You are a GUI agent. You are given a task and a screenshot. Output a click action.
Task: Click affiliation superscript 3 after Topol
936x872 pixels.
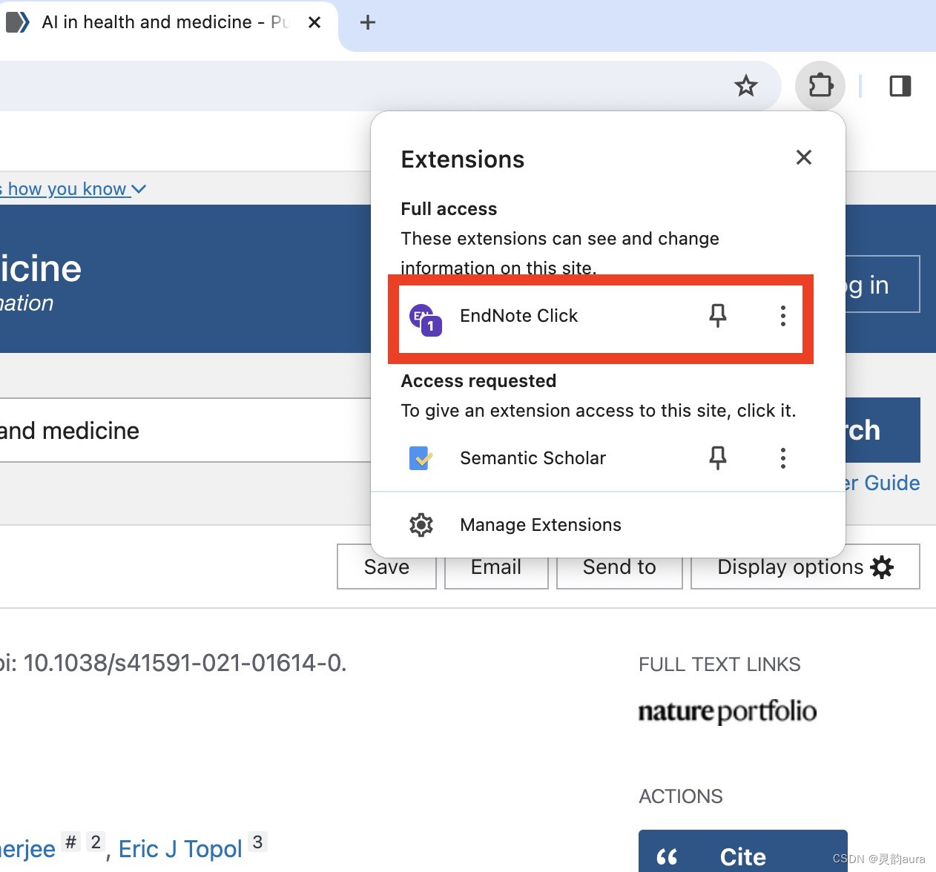(257, 842)
